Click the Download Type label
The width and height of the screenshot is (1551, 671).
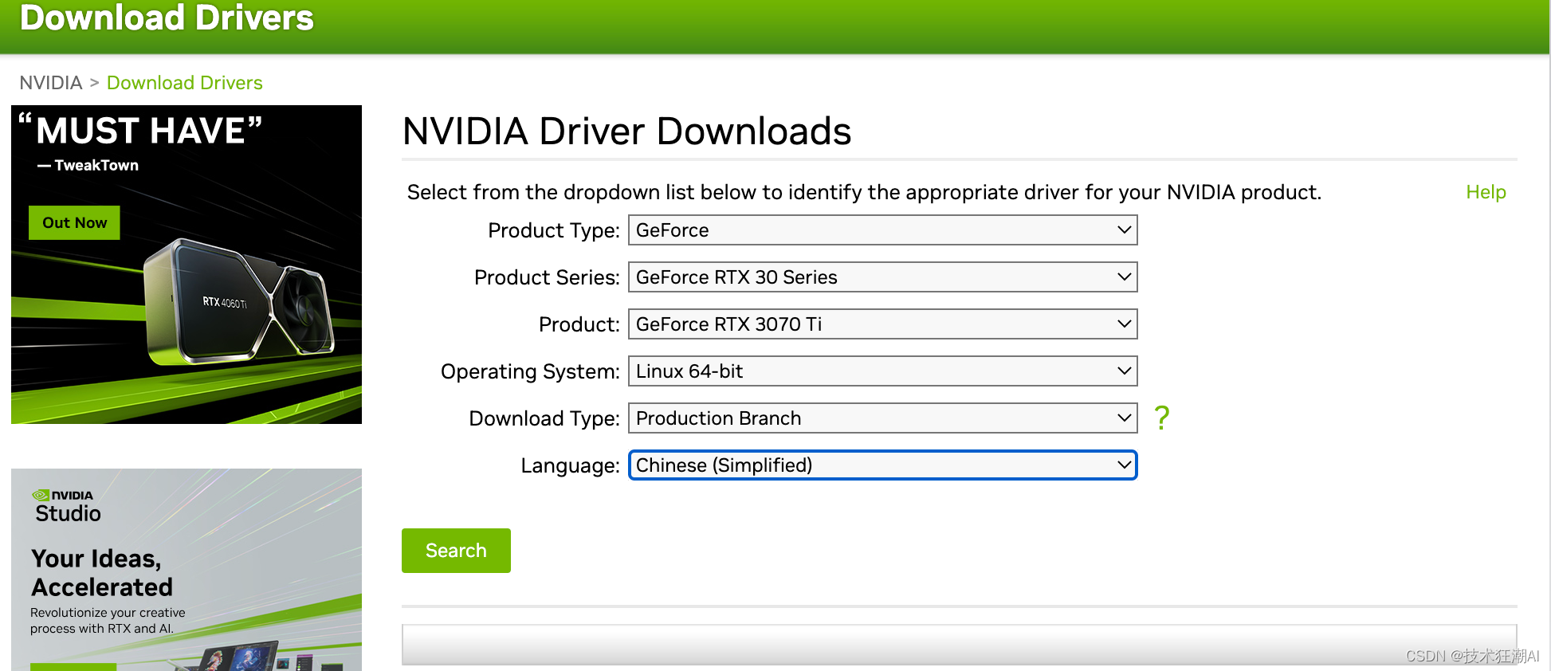pos(544,418)
